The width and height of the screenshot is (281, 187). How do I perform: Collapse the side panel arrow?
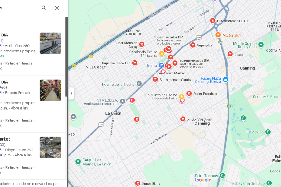71,93
